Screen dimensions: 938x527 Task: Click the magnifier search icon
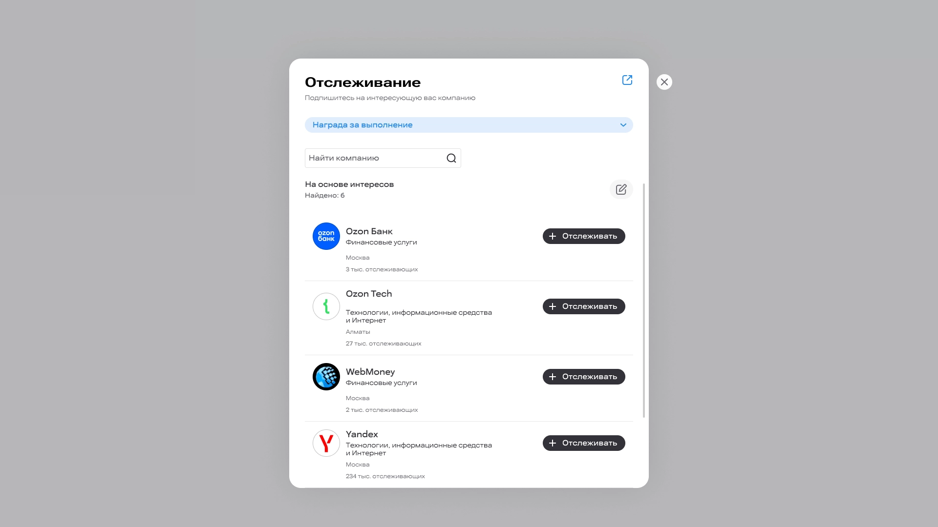point(451,158)
